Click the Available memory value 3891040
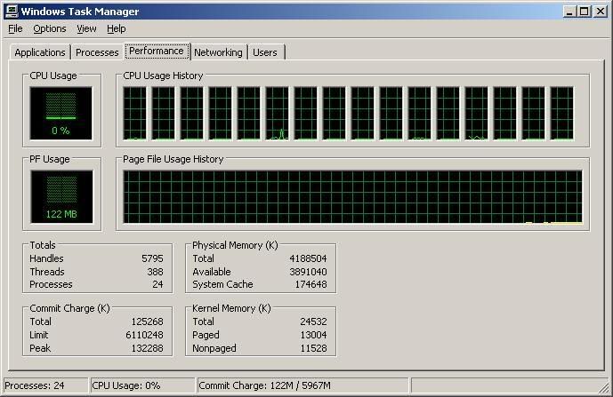The height and width of the screenshot is (397, 613). click(308, 272)
